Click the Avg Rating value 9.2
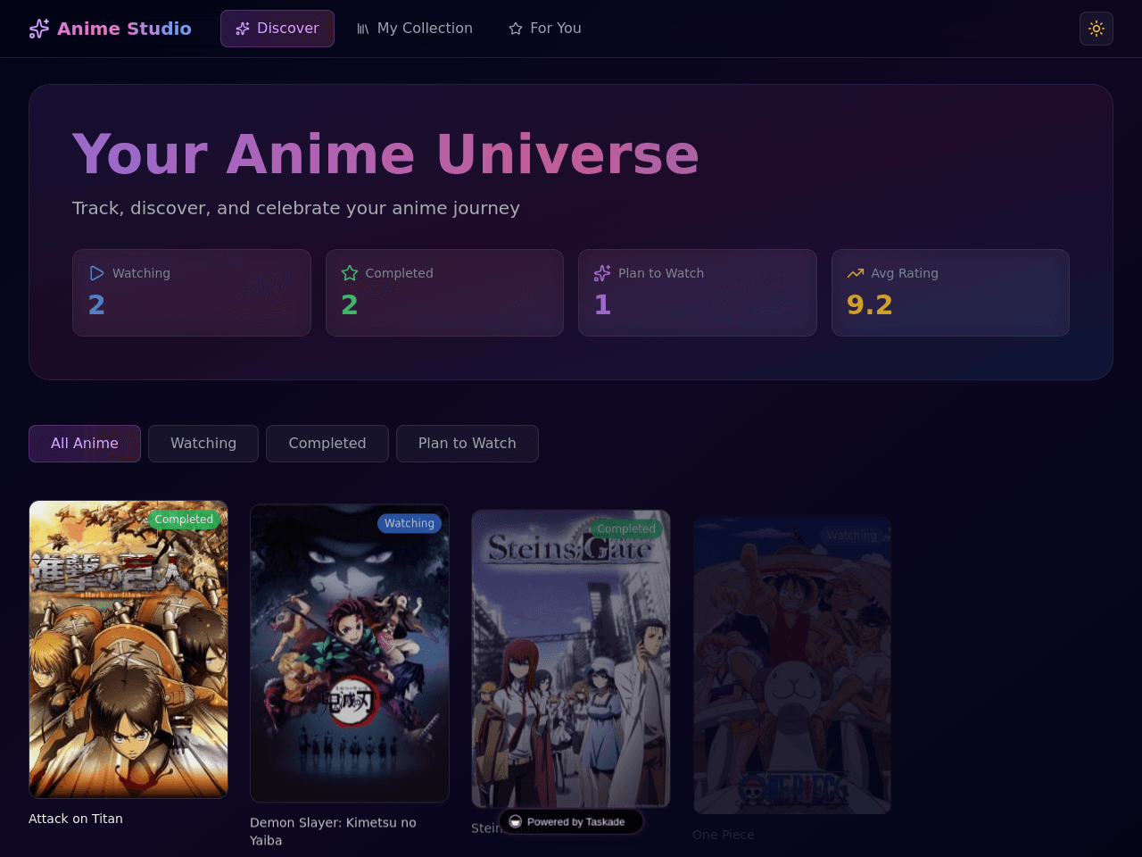This screenshot has height=857, width=1142. pos(870,304)
